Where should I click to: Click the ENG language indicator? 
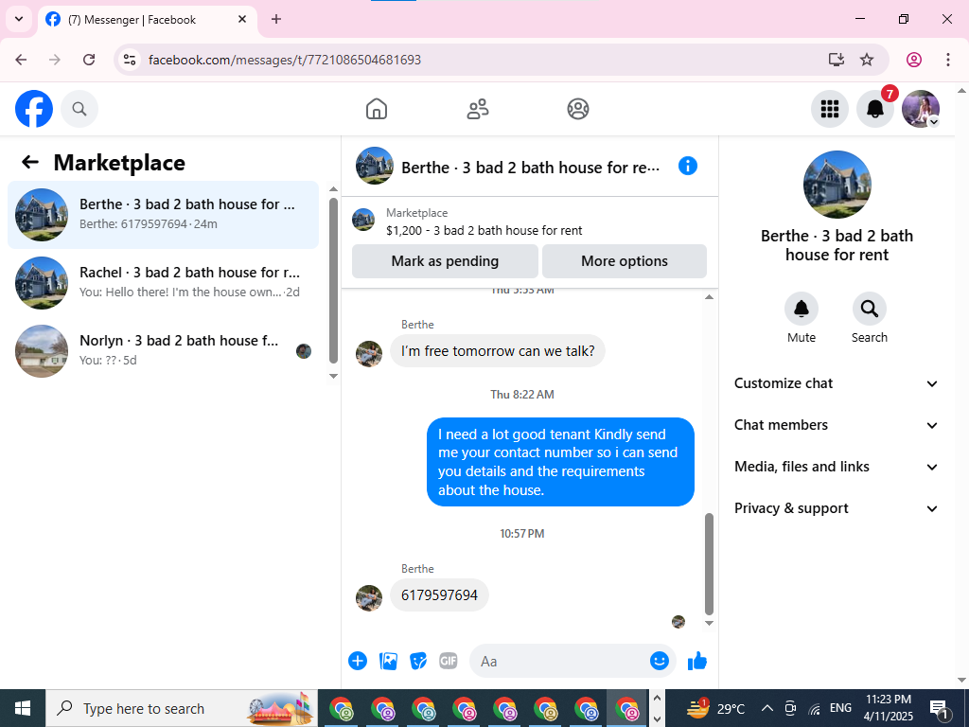pyautogui.click(x=840, y=708)
